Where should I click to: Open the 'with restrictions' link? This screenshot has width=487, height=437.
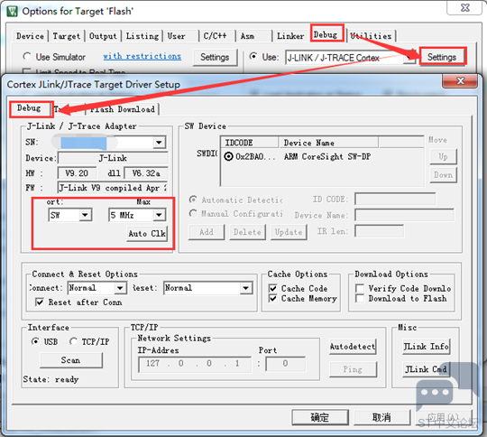[142, 56]
